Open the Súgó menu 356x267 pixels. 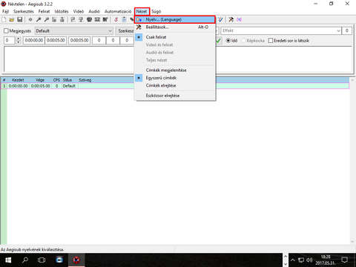156,11
